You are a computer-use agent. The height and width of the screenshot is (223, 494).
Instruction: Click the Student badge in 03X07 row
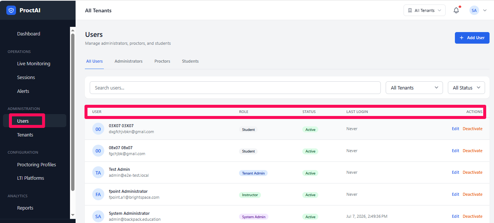click(x=248, y=129)
